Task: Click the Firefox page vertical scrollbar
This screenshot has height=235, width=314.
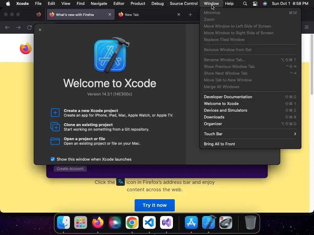Action: click(x=312, y=65)
